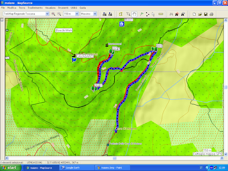This screenshot has height=171, width=228.
Task: Click the Montececeri summit icon
Action: 107,45
